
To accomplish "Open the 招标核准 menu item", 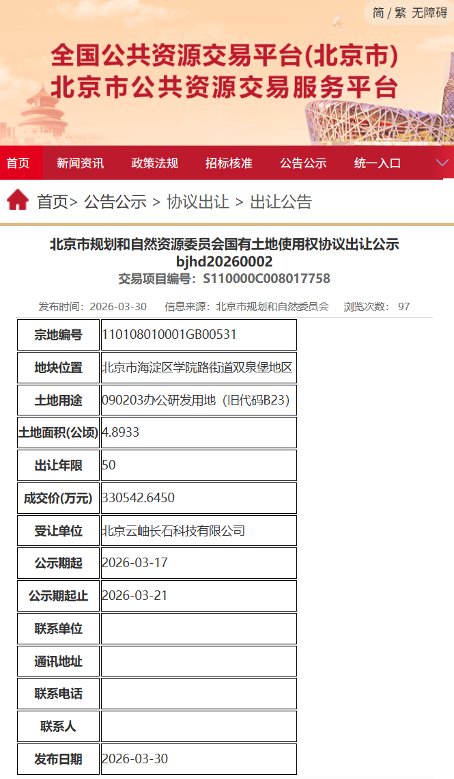I will click(x=229, y=163).
